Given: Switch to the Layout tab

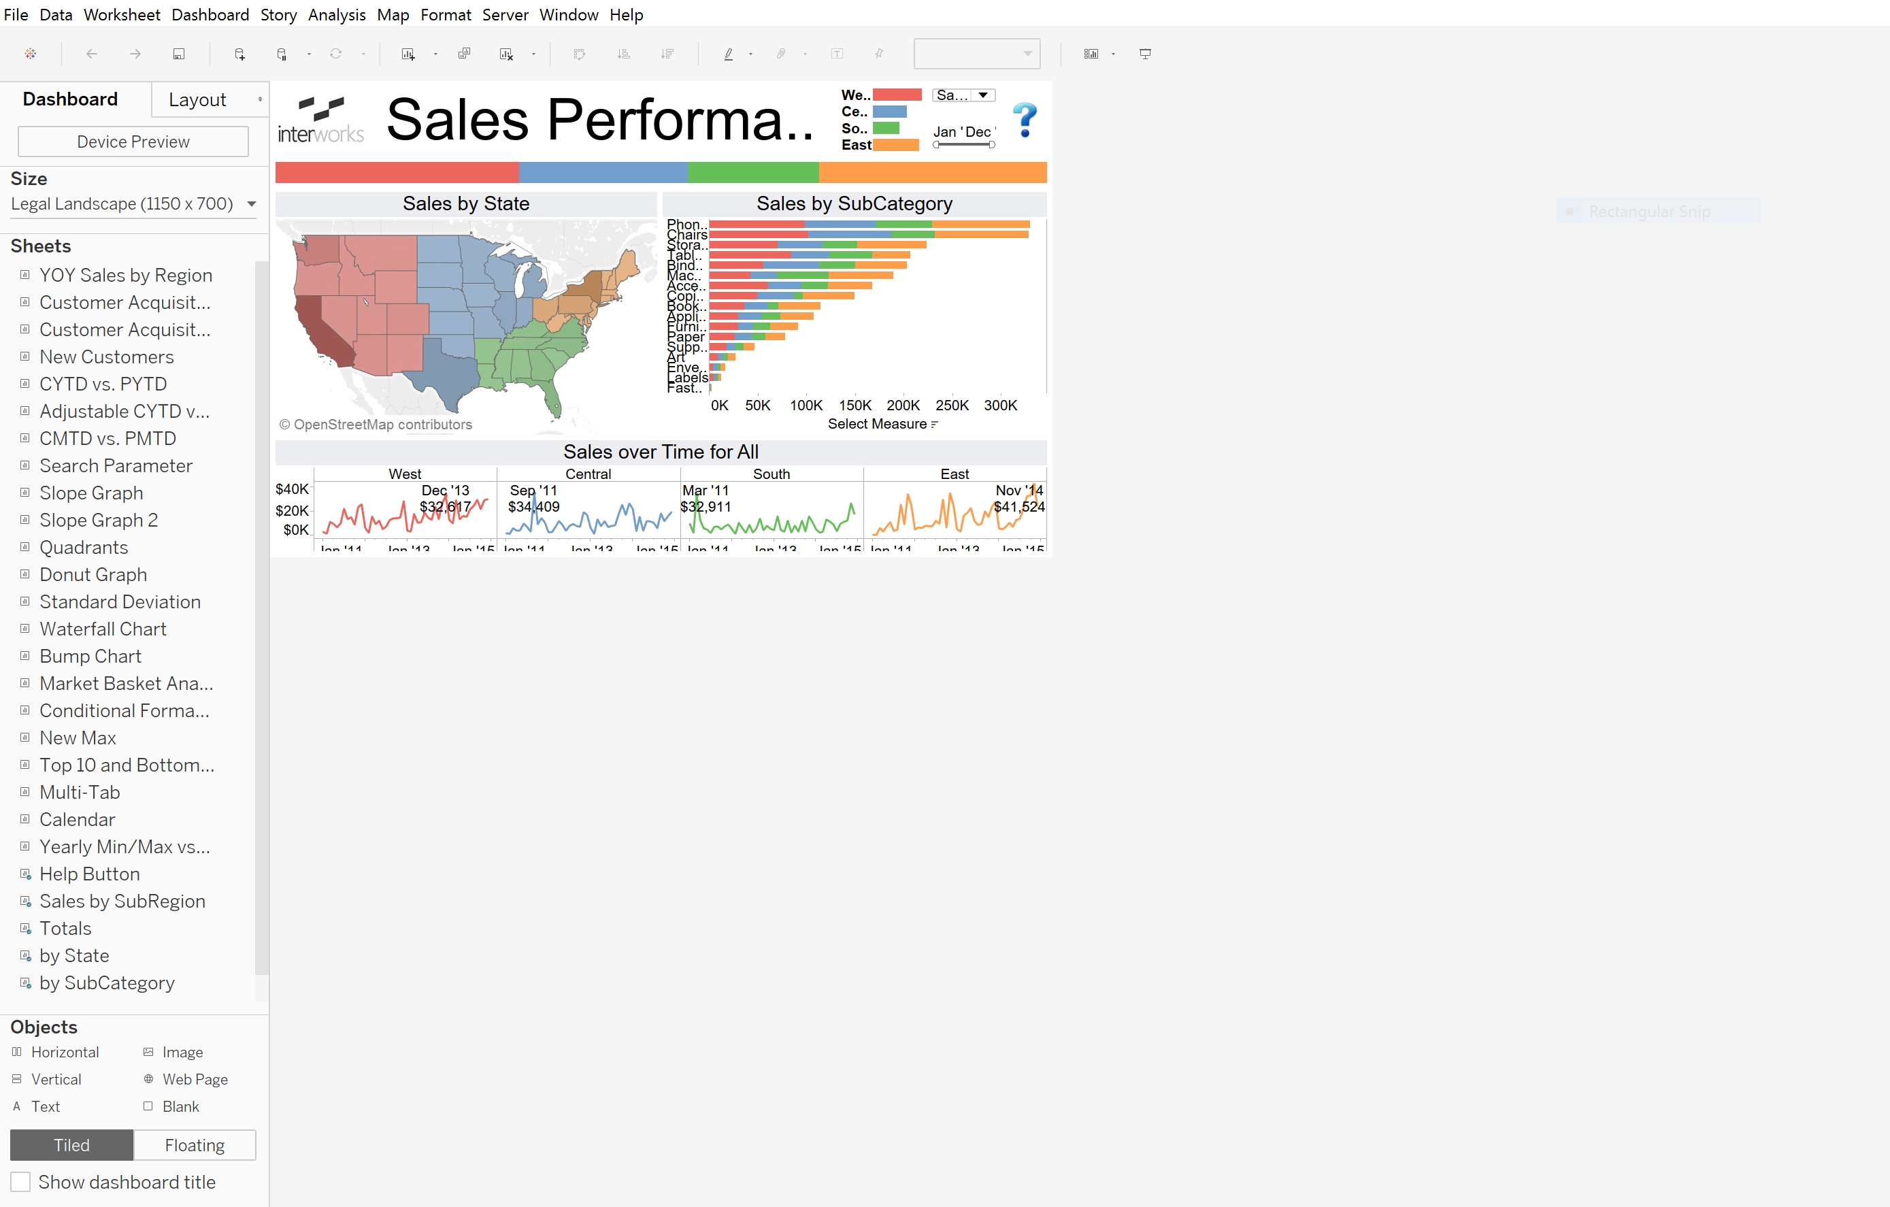Looking at the screenshot, I should pyautogui.click(x=198, y=99).
